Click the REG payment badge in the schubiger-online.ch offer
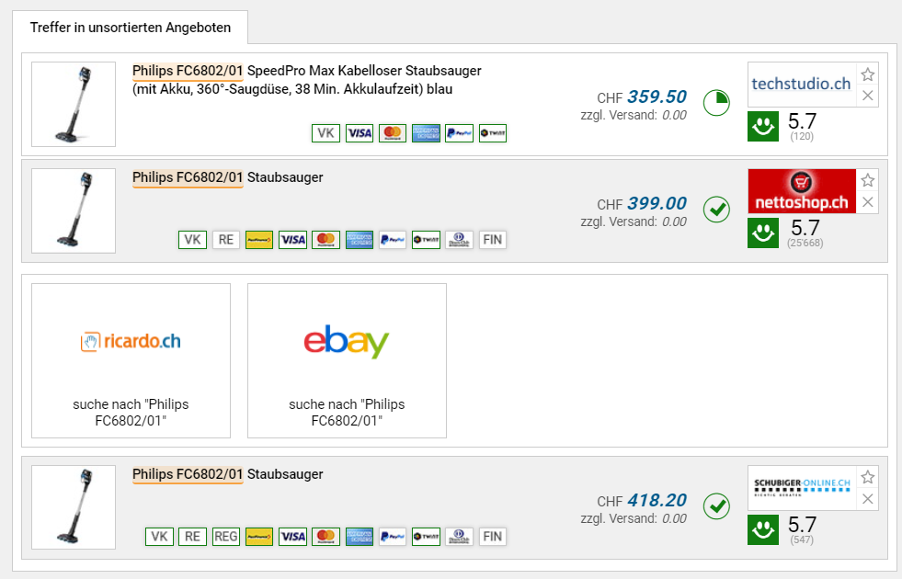 point(226,537)
